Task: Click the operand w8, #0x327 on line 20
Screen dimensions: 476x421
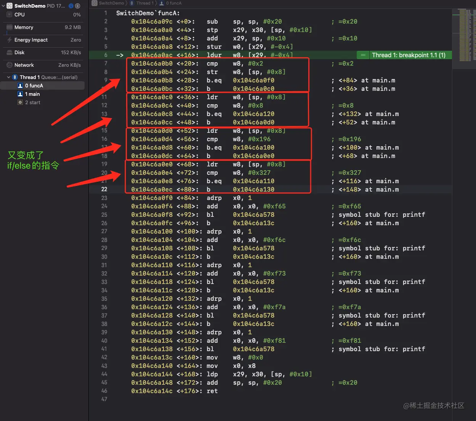Action: pos(252,173)
